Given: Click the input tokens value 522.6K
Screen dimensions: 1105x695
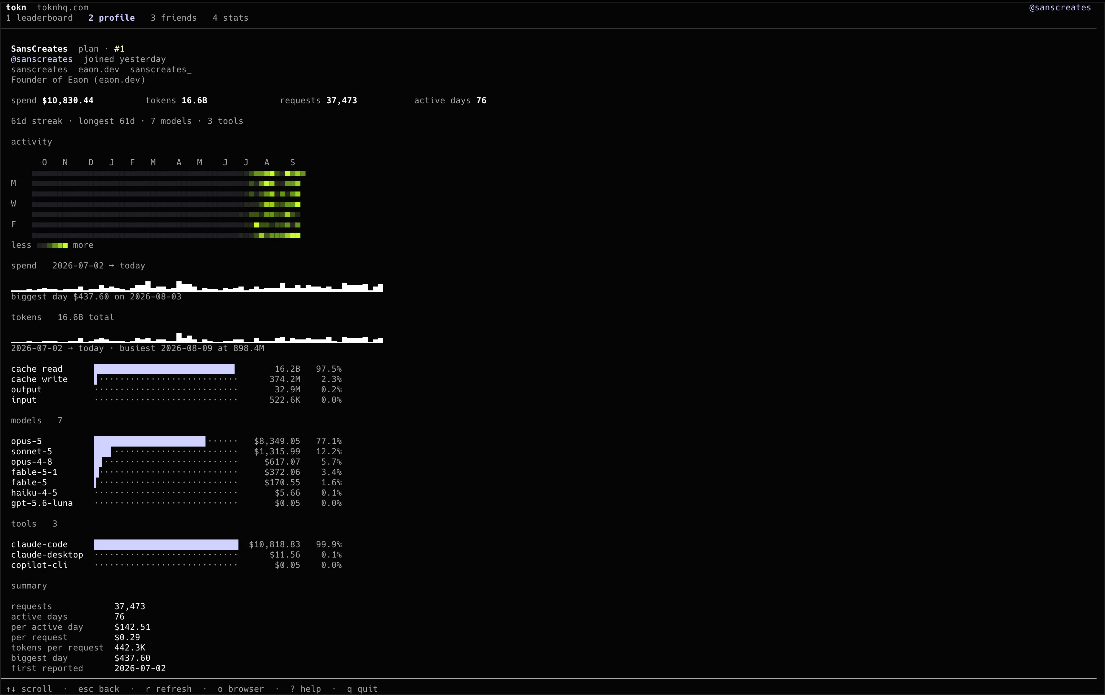Looking at the screenshot, I should (x=285, y=400).
